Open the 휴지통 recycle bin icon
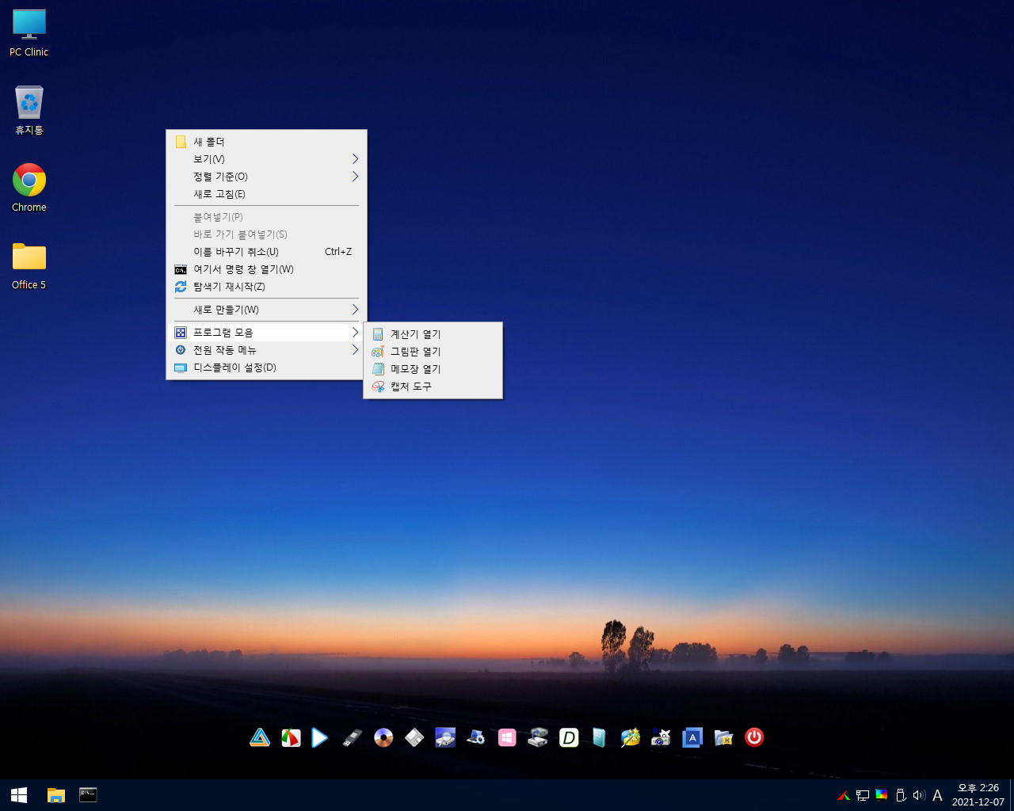The height and width of the screenshot is (811, 1014). pos(29,111)
